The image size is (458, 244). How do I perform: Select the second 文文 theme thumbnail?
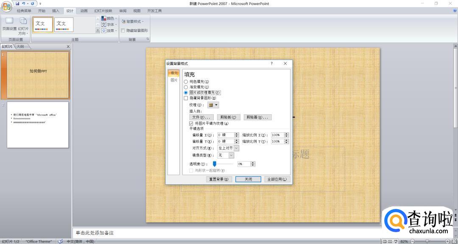[64, 25]
